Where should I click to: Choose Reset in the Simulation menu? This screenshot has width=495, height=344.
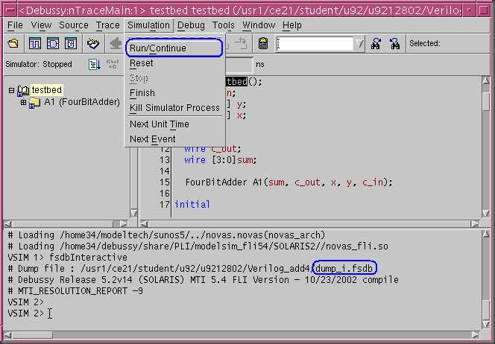coord(175,63)
